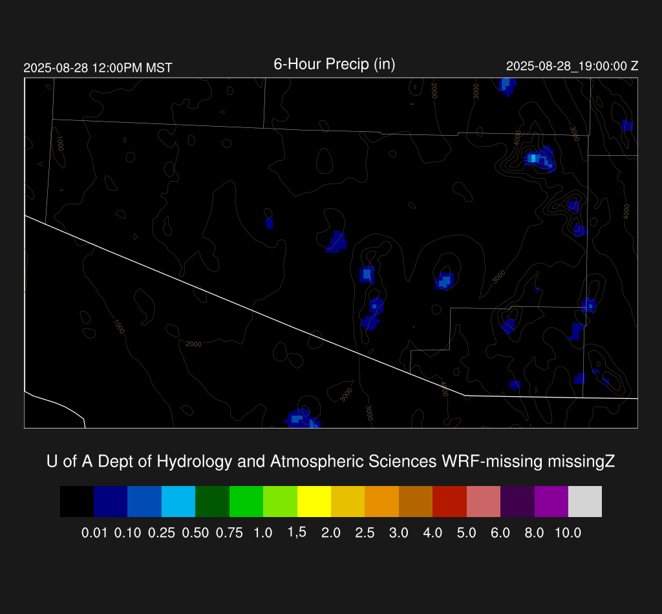Click the dark green legend swatch
The height and width of the screenshot is (614, 662).
click(x=212, y=502)
